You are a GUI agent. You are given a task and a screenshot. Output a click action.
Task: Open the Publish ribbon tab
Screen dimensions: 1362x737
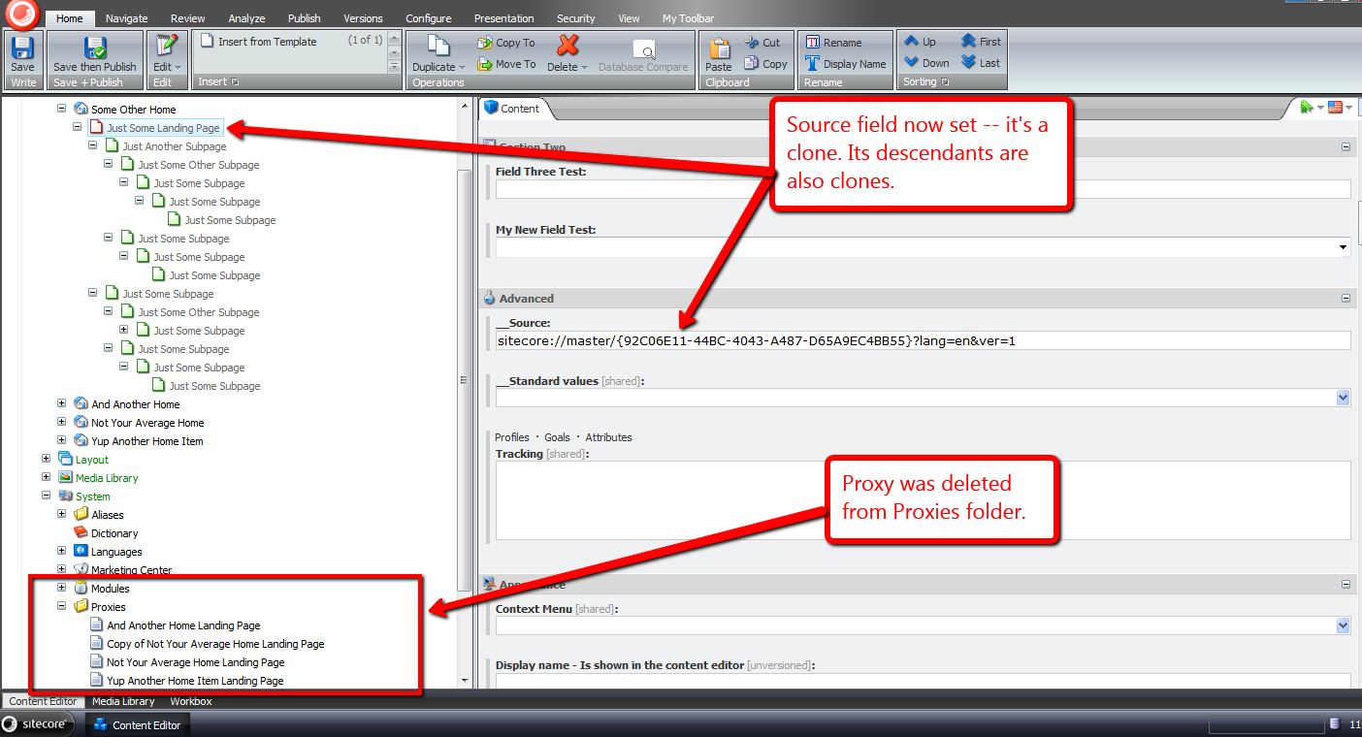[304, 18]
